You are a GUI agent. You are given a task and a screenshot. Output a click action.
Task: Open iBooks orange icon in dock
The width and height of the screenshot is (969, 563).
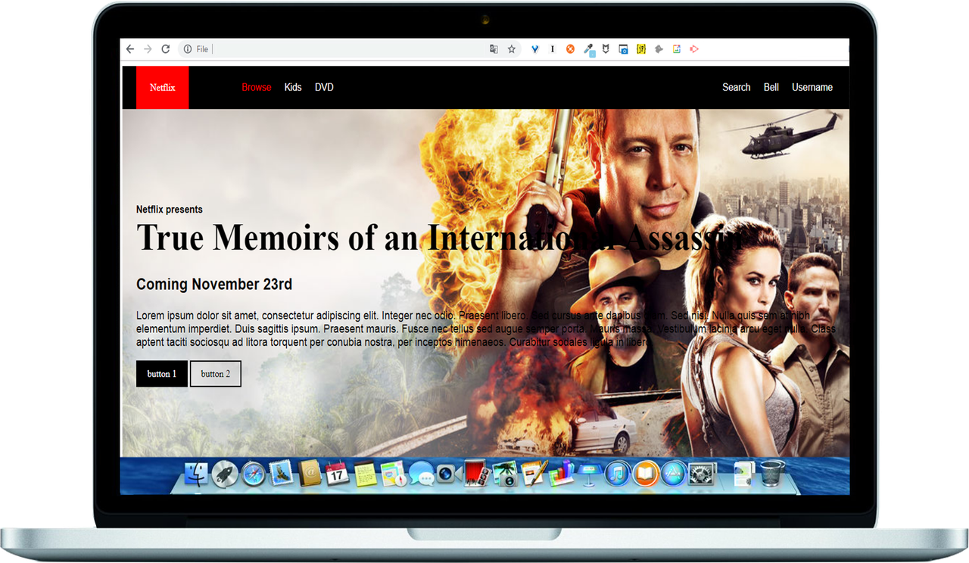646,474
